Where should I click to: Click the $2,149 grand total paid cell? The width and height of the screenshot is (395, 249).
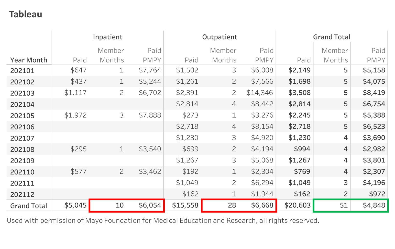[299, 70]
